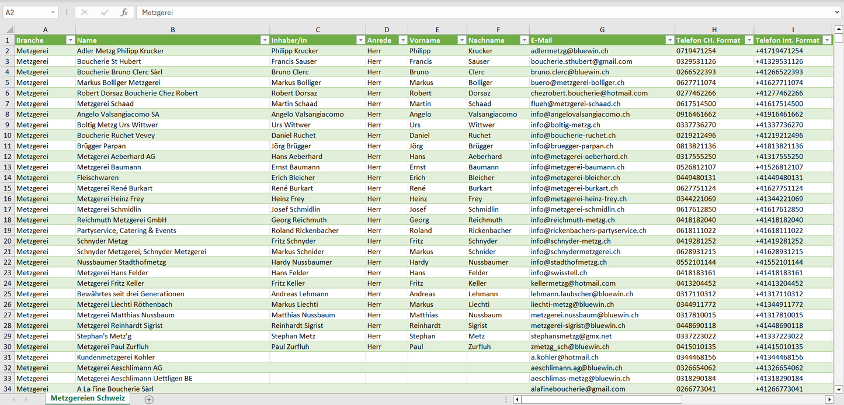Click the Select All corner triangle
Screen dimensions: 844x405
pyautogui.click(x=9, y=30)
